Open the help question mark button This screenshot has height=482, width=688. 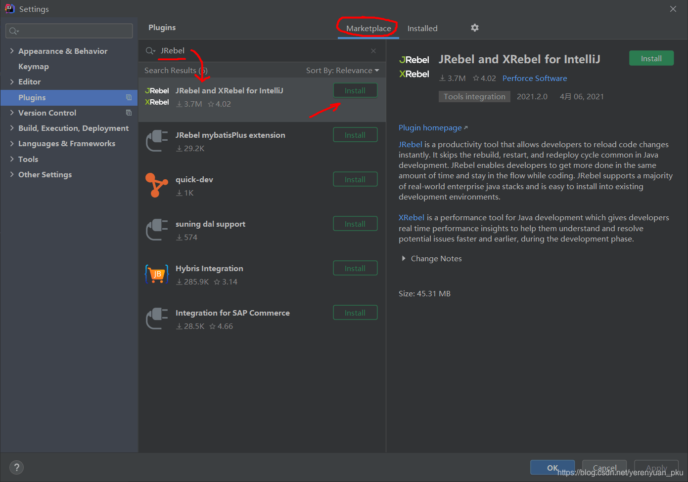click(x=16, y=467)
